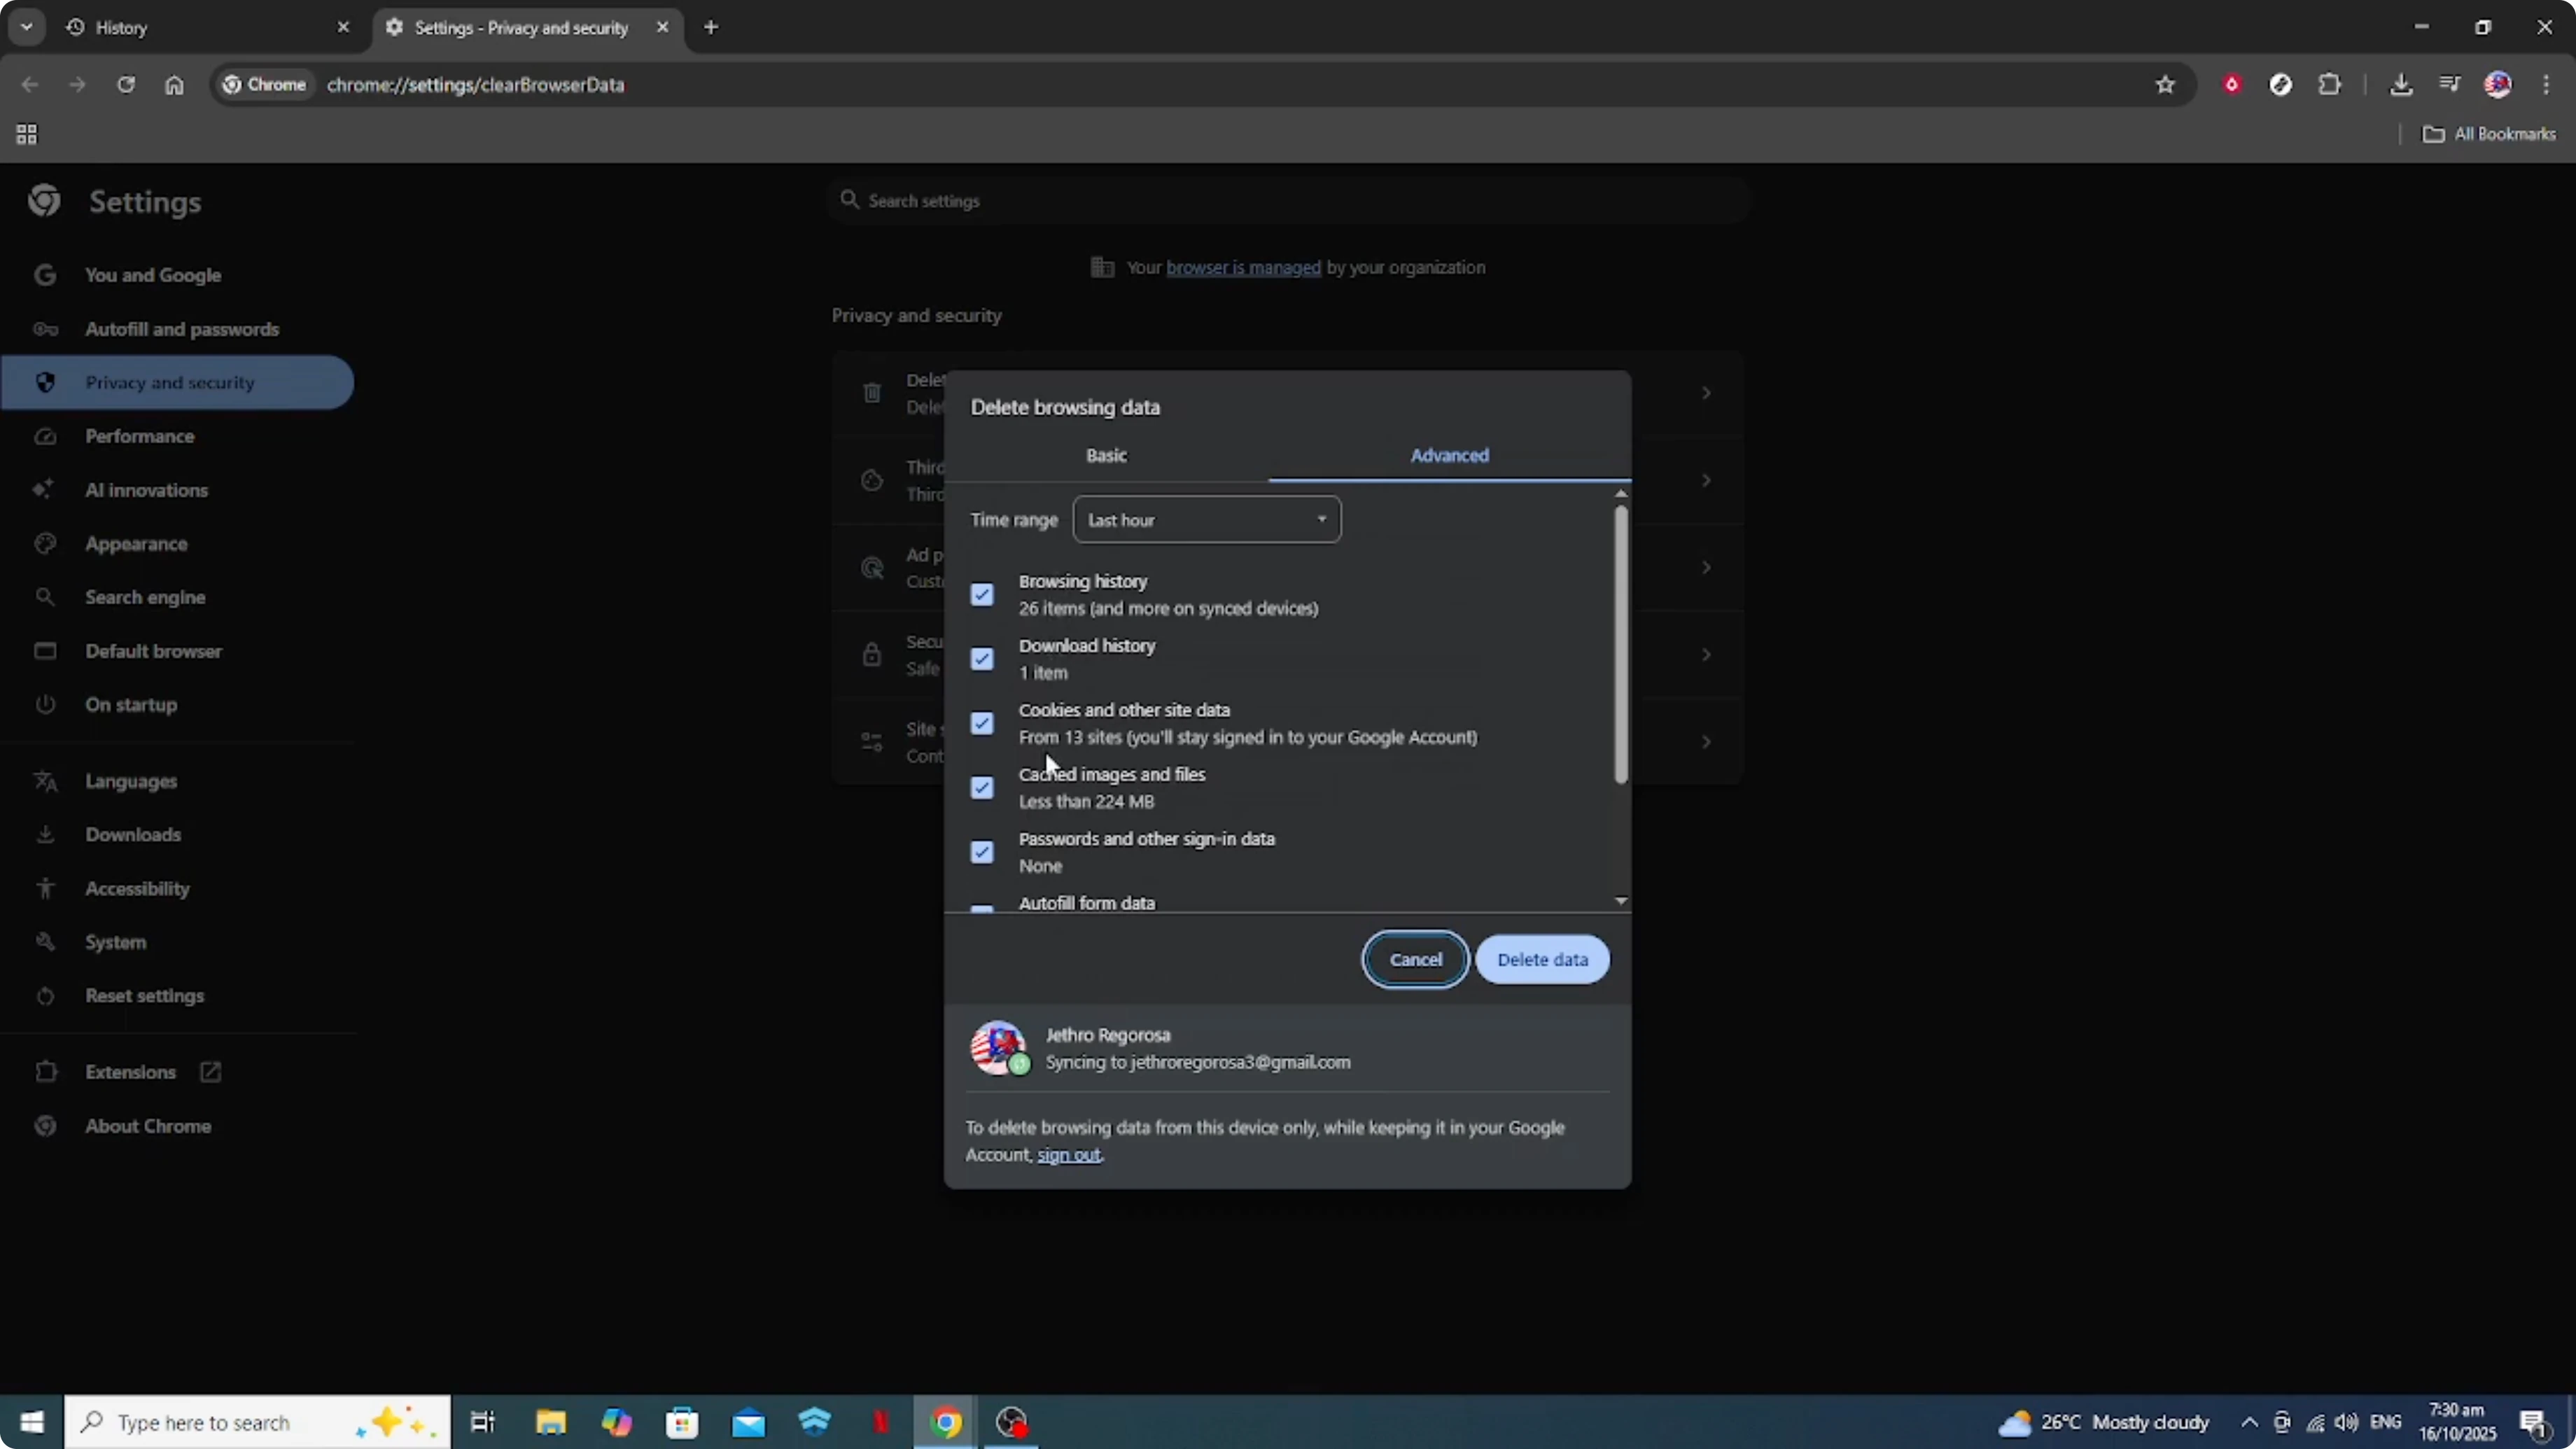The image size is (2576, 1449).
Task: Open Chrome downloads toolbar icon
Action: point(2400,85)
